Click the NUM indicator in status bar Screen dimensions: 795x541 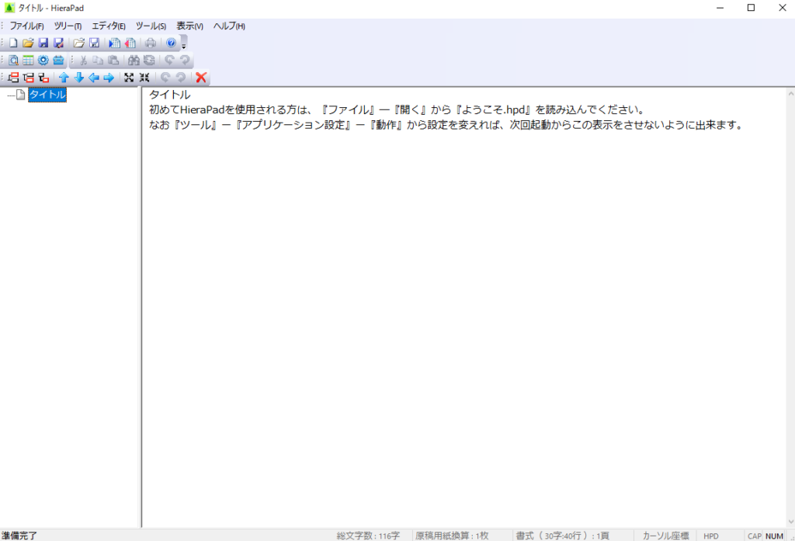tap(774, 536)
